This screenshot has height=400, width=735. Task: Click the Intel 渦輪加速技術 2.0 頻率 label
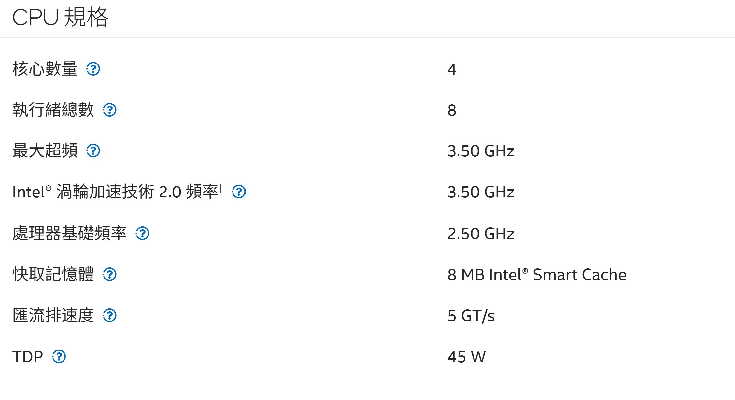118,192
